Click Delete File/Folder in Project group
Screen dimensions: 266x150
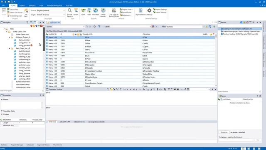pyautogui.click(x=15, y=12)
